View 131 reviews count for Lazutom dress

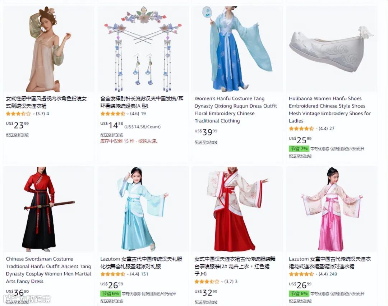coord(144,274)
